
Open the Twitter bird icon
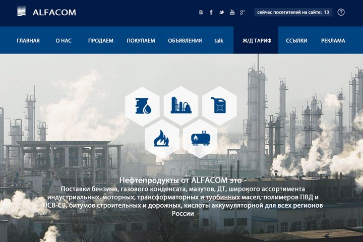pos(221,12)
